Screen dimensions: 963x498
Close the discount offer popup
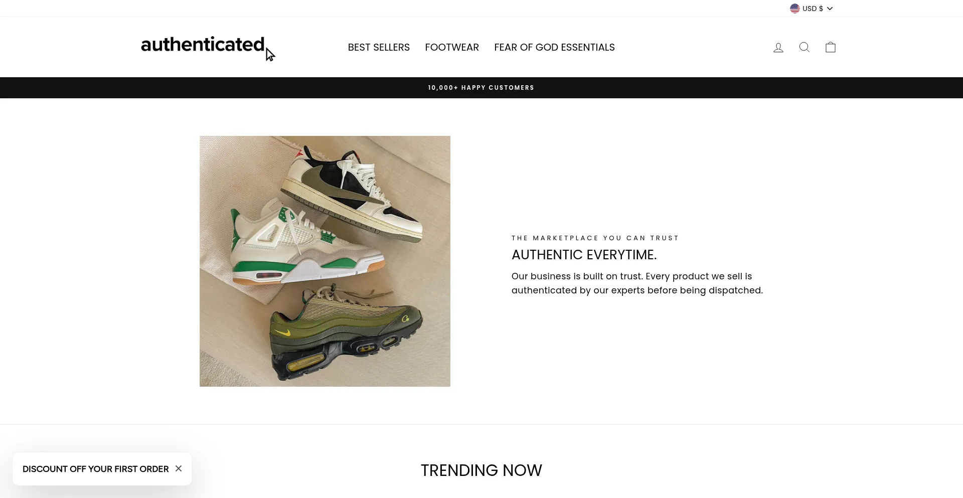click(x=179, y=468)
